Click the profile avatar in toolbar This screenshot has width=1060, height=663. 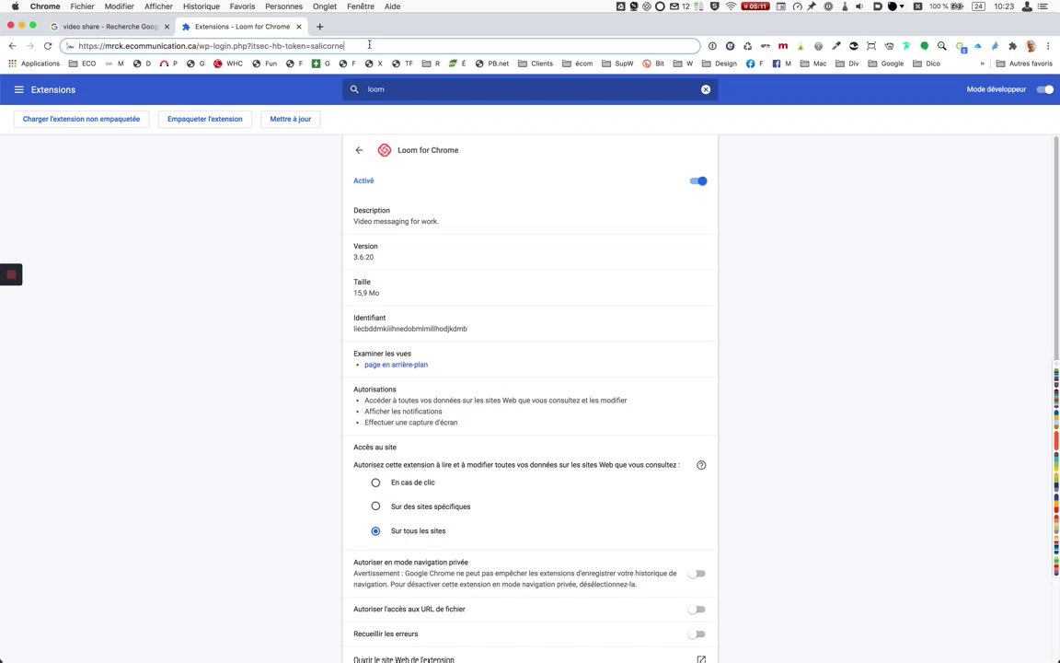1031,46
